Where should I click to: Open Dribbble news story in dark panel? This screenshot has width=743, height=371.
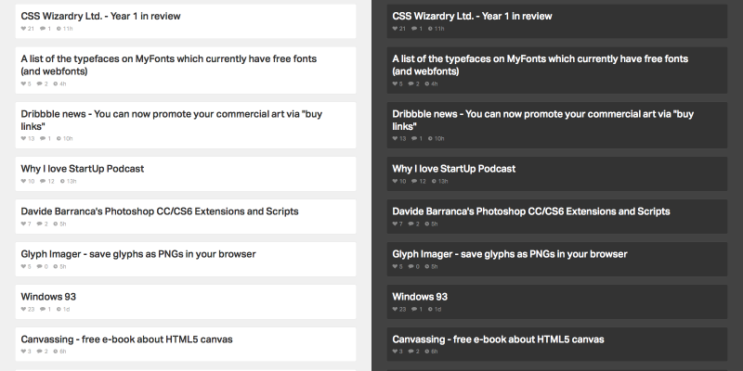pyautogui.click(x=543, y=121)
